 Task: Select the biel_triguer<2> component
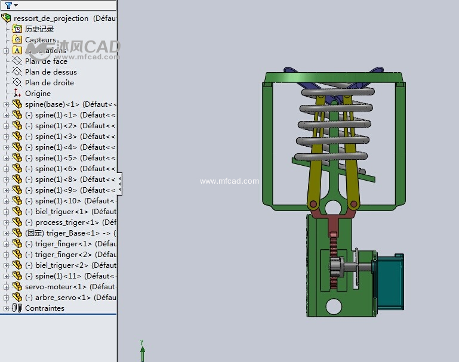[70, 265]
